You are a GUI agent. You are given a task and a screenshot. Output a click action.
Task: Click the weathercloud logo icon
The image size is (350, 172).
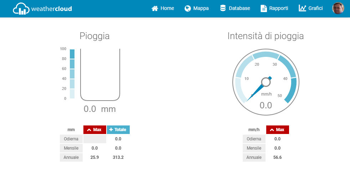click(x=21, y=9)
